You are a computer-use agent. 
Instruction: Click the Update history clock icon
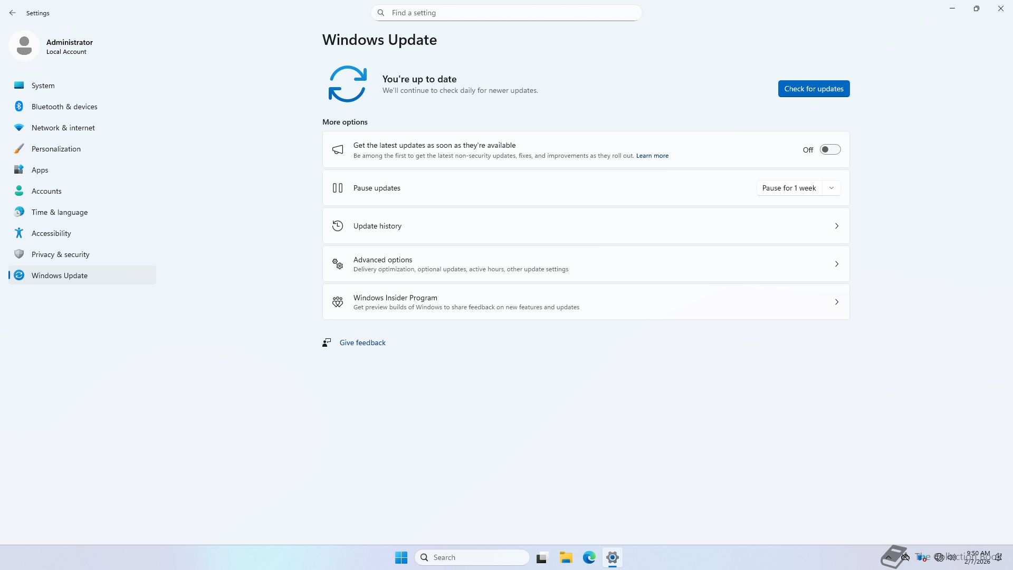click(338, 226)
